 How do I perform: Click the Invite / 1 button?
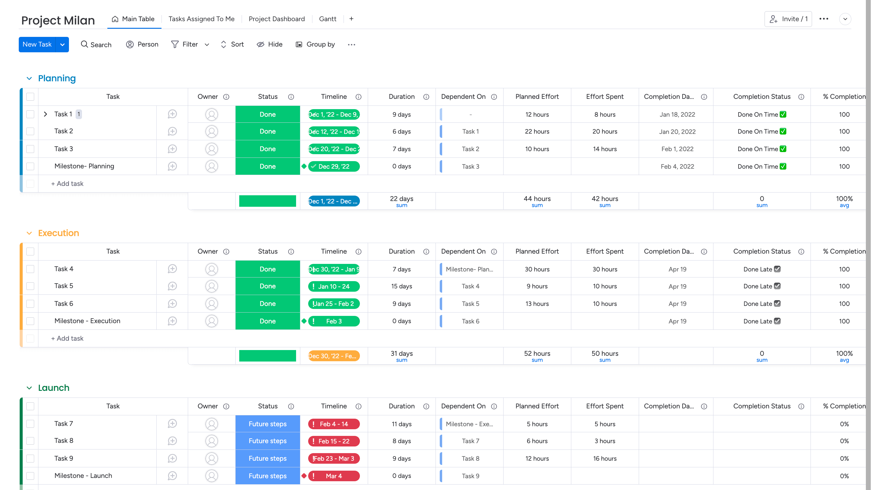coord(788,19)
